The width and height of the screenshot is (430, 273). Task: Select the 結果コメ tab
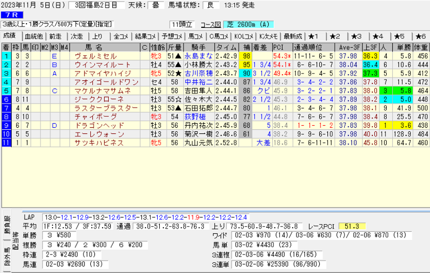[x=145, y=37]
